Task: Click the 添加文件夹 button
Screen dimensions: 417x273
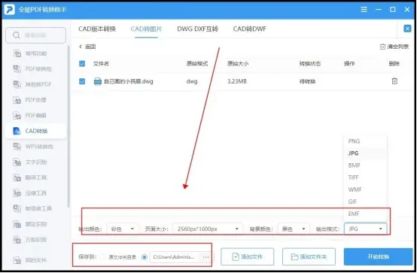Action: click(309, 256)
